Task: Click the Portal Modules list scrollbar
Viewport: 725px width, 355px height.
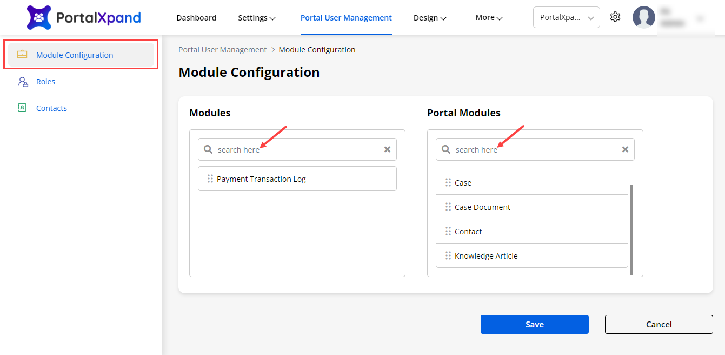Action: [x=631, y=229]
